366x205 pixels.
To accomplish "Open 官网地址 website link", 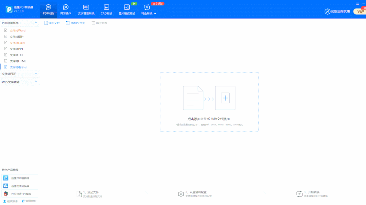I will point(29,201).
